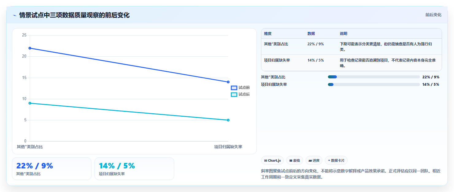Click the y-axis tick label 25

24,35
